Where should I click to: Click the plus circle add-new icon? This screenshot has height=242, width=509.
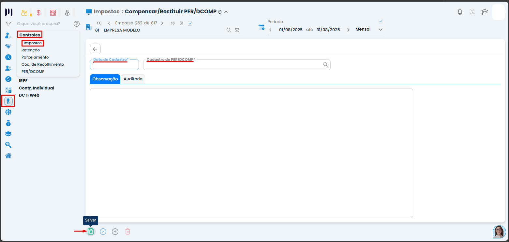(115, 232)
